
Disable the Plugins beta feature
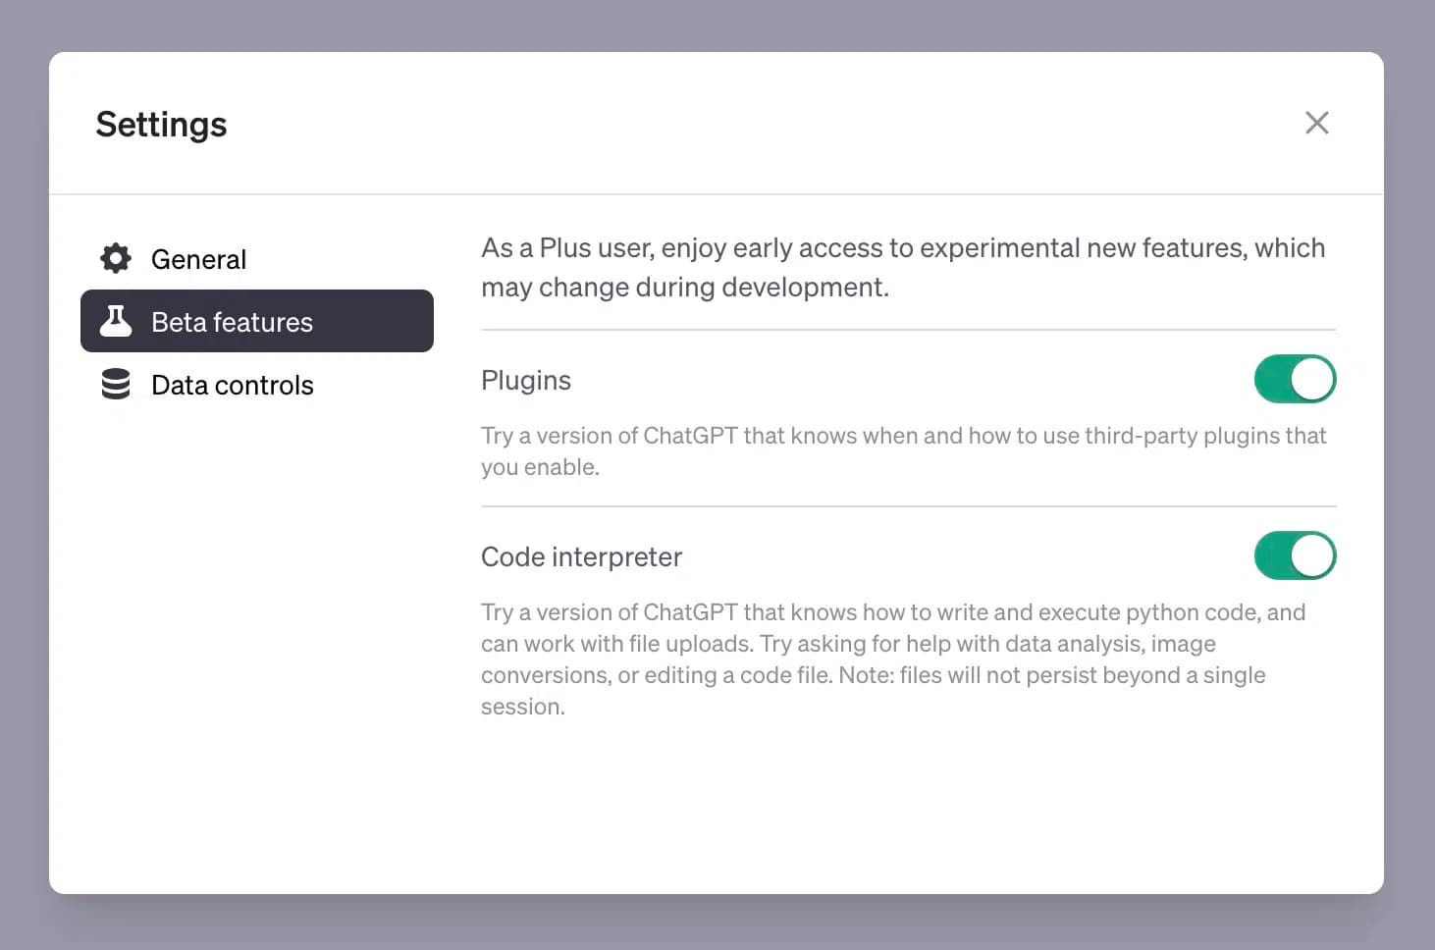pos(1295,380)
